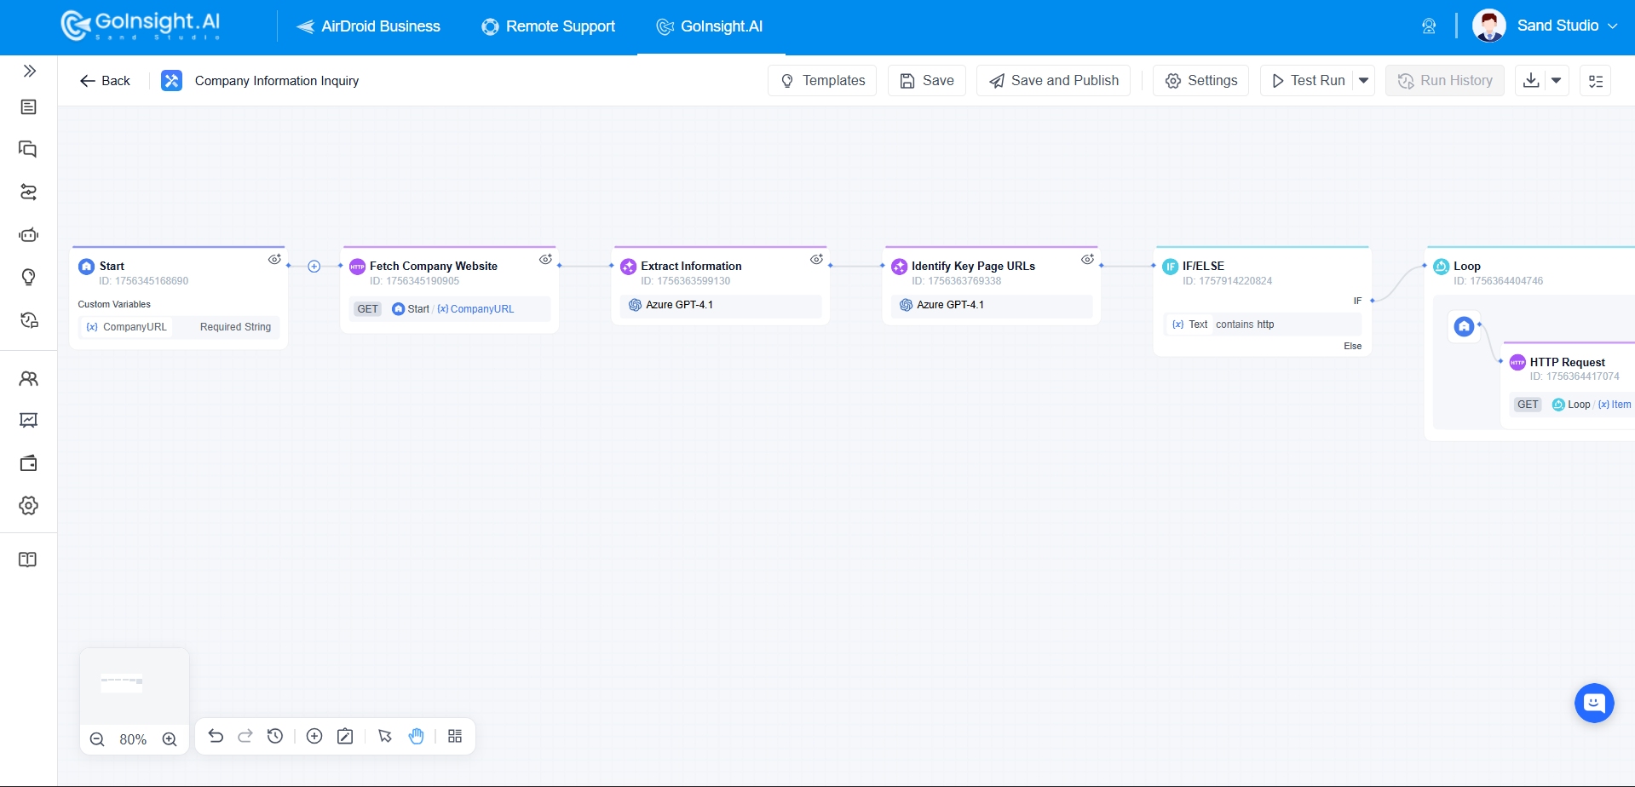The height and width of the screenshot is (787, 1635).
Task: Expand the export dropdown beside download icon
Action: pos(1557,80)
